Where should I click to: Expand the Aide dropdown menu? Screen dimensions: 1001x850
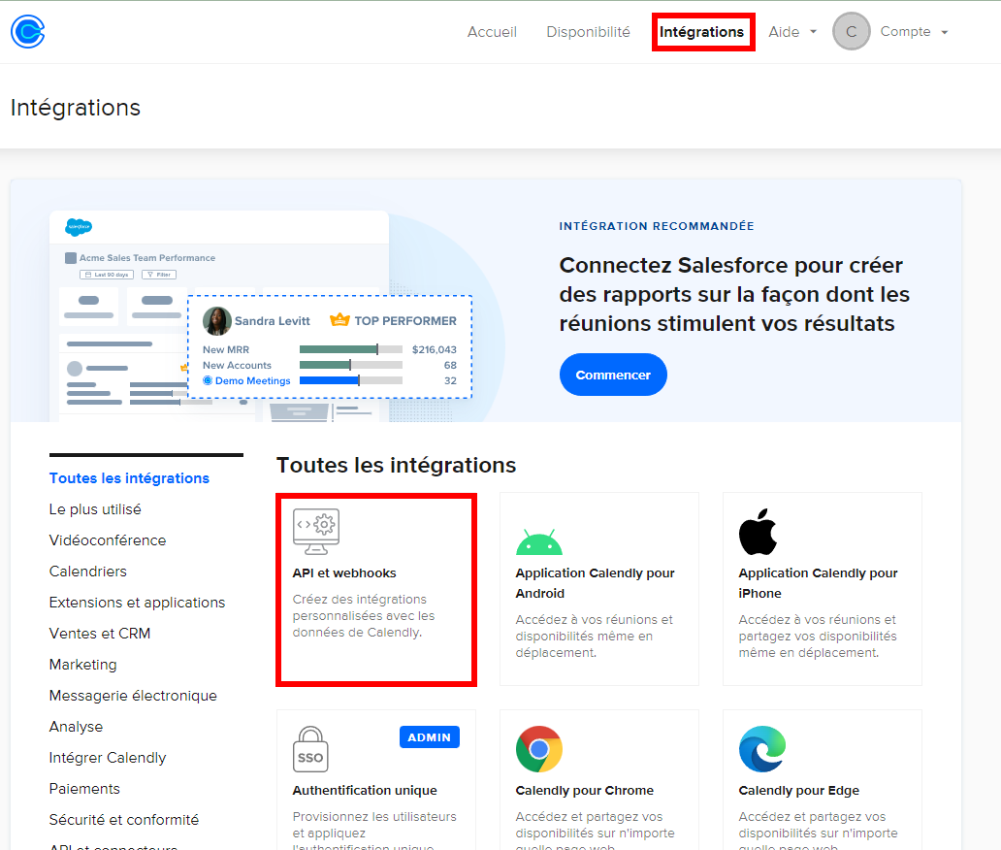pos(792,32)
